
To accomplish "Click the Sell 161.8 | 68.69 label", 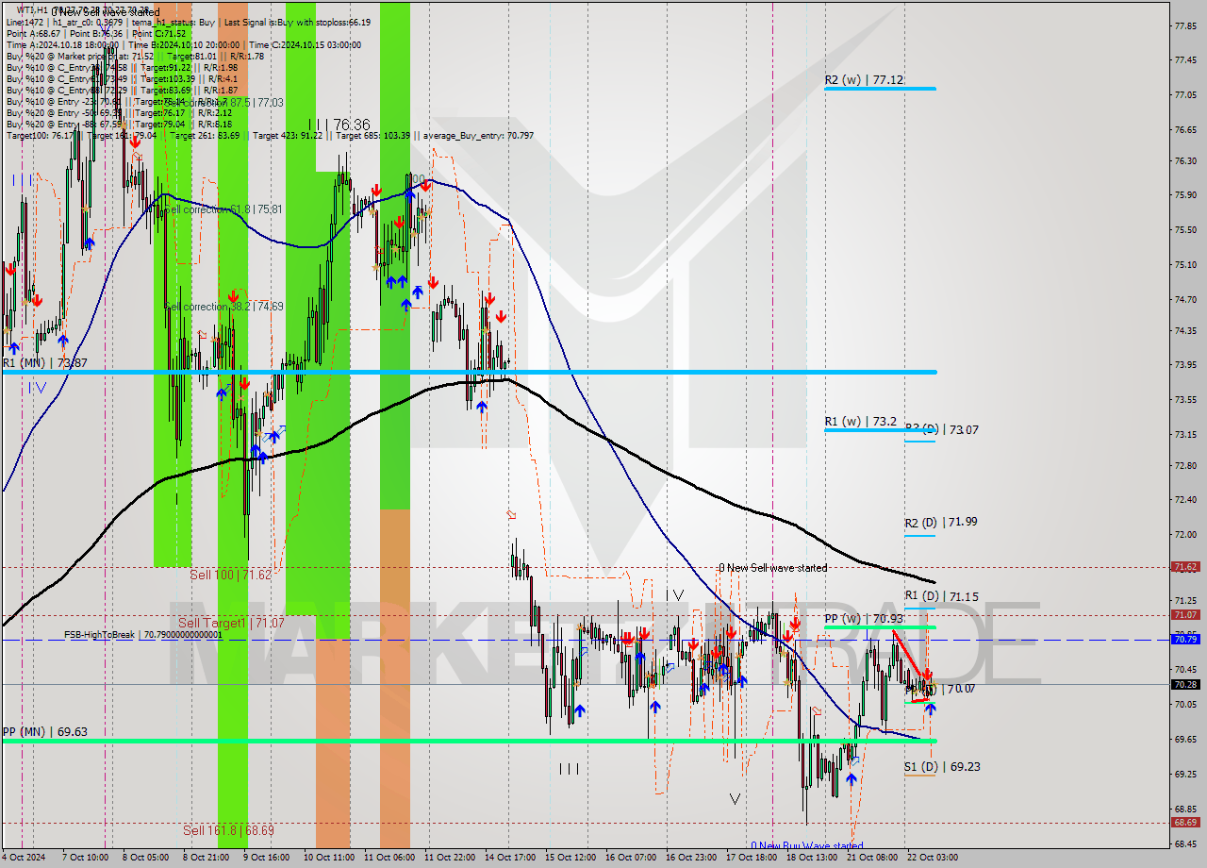I will (x=228, y=830).
